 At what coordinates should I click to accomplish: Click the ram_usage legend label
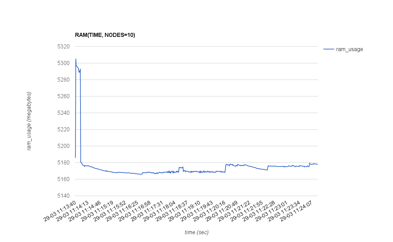pyautogui.click(x=350, y=49)
